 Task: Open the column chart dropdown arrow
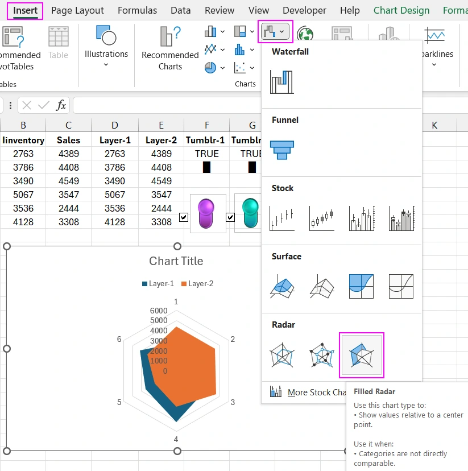point(222,32)
